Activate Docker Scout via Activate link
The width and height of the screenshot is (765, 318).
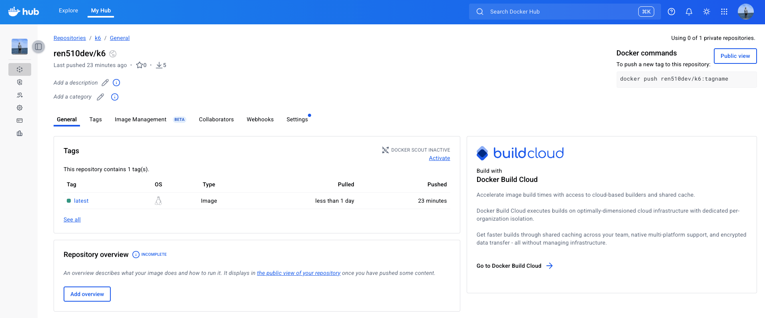pos(439,158)
